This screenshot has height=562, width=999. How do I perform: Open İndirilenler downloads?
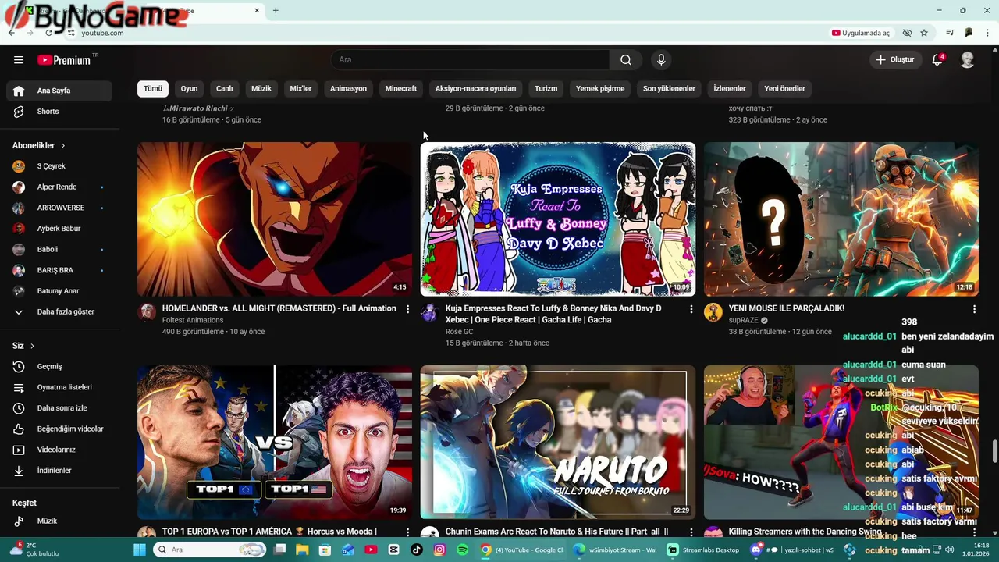pyautogui.click(x=59, y=471)
